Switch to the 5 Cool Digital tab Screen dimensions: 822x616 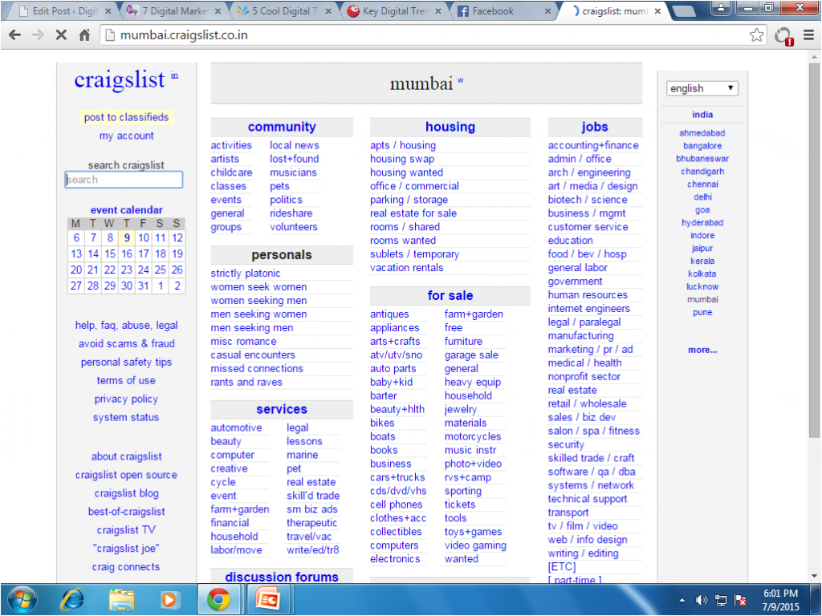283,11
